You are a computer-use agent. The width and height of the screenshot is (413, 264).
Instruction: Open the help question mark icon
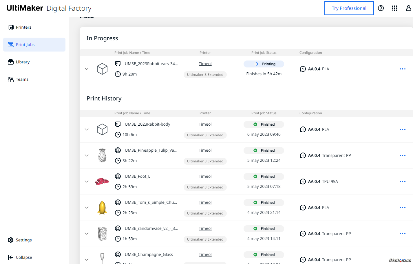click(x=381, y=8)
